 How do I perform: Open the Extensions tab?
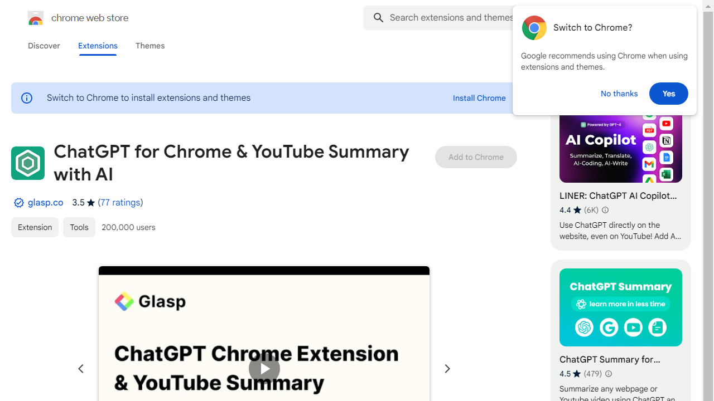(x=98, y=46)
